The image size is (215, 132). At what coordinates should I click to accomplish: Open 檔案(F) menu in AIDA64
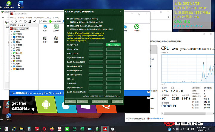point(13,18)
